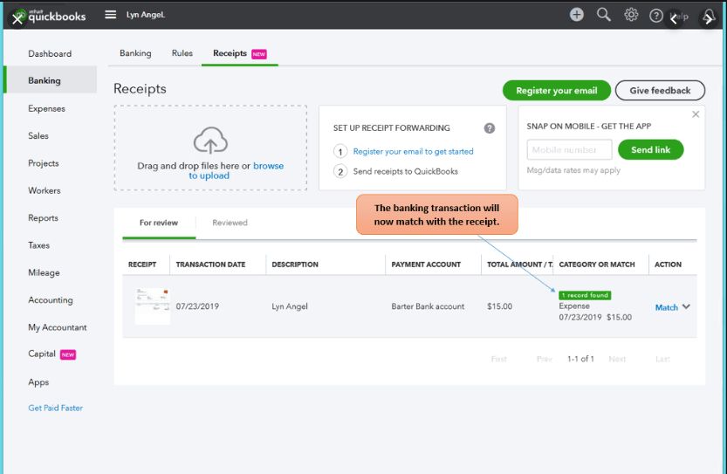Click the plus Create icon
Screen dimensions: 727x474
(576, 15)
